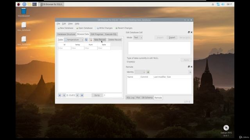Viewport: 250px width, 140px height.
Task: Select the Wastebasket desktop icon
Action: [x=23, y=12]
